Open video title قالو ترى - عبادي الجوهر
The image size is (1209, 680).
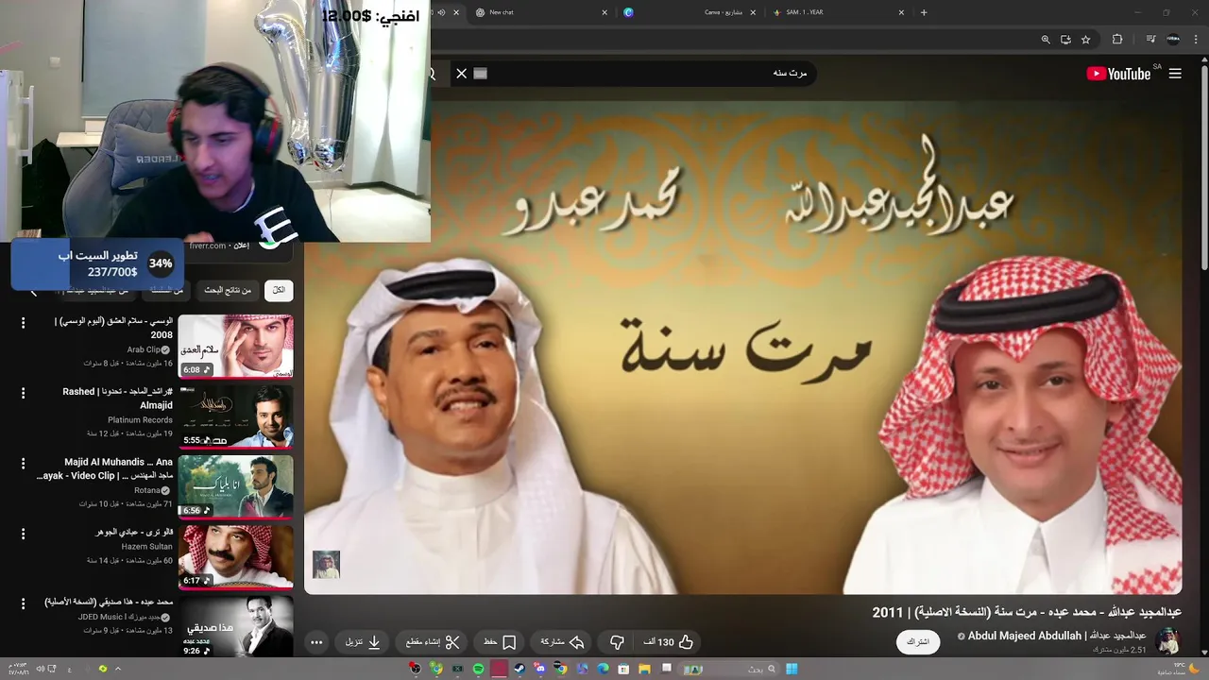[134, 532]
